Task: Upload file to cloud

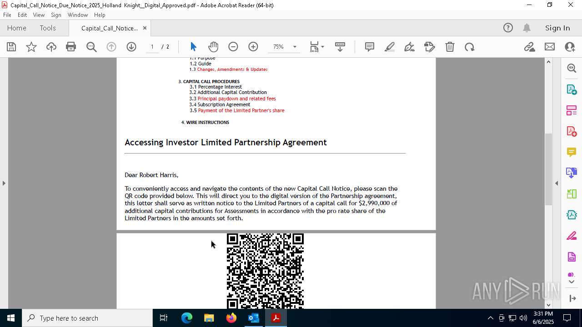Action: (x=51, y=47)
